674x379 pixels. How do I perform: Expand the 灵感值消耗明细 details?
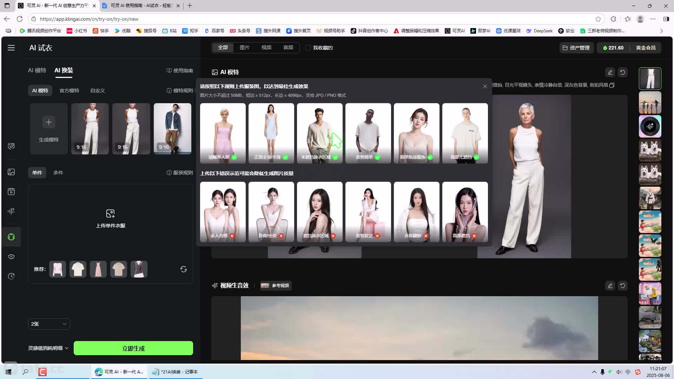[x=48, y=348]
